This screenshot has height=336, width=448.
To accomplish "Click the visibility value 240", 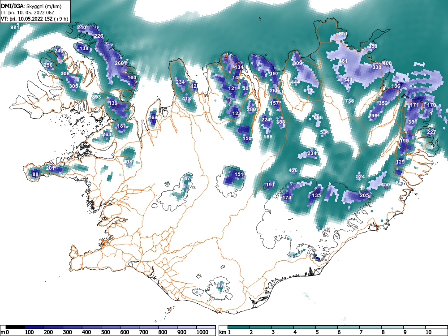I will point(82,27).
